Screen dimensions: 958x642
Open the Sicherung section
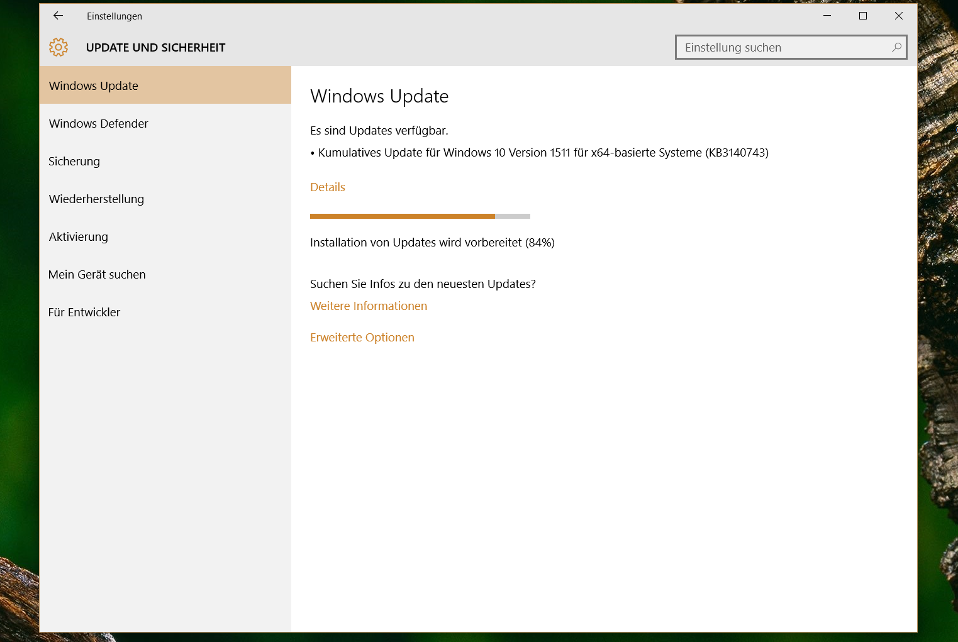(x=165, y=161)
